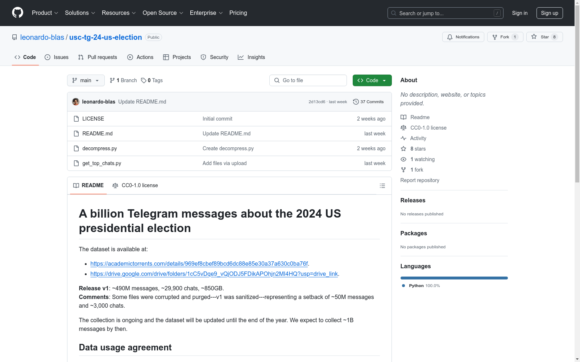580x362 pixels.
Task: Open the Pricing page
Action: pyautogui.click(x=238, y=13)
